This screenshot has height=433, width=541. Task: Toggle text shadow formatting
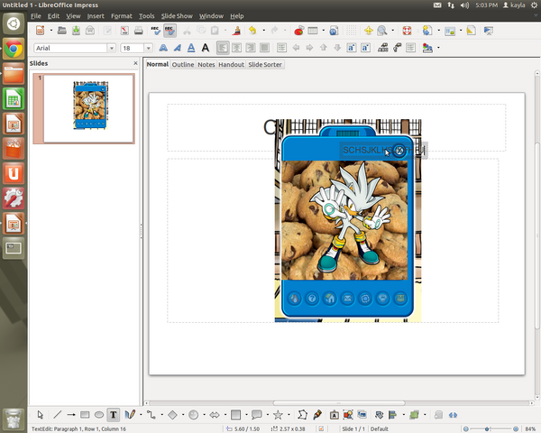[206, 48]
